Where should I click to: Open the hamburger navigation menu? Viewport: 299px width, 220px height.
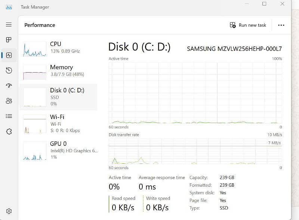tap(9, 25)
